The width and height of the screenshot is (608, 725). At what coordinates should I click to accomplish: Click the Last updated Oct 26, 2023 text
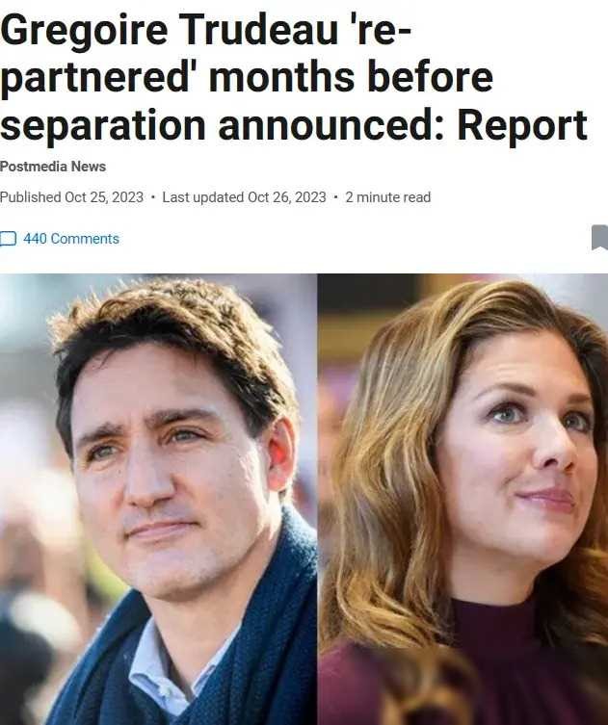click(x=245, y=197)
